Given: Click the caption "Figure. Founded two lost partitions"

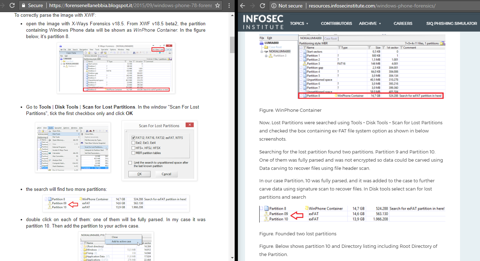Looking at the screenshot, I should [x=298, y=234].
